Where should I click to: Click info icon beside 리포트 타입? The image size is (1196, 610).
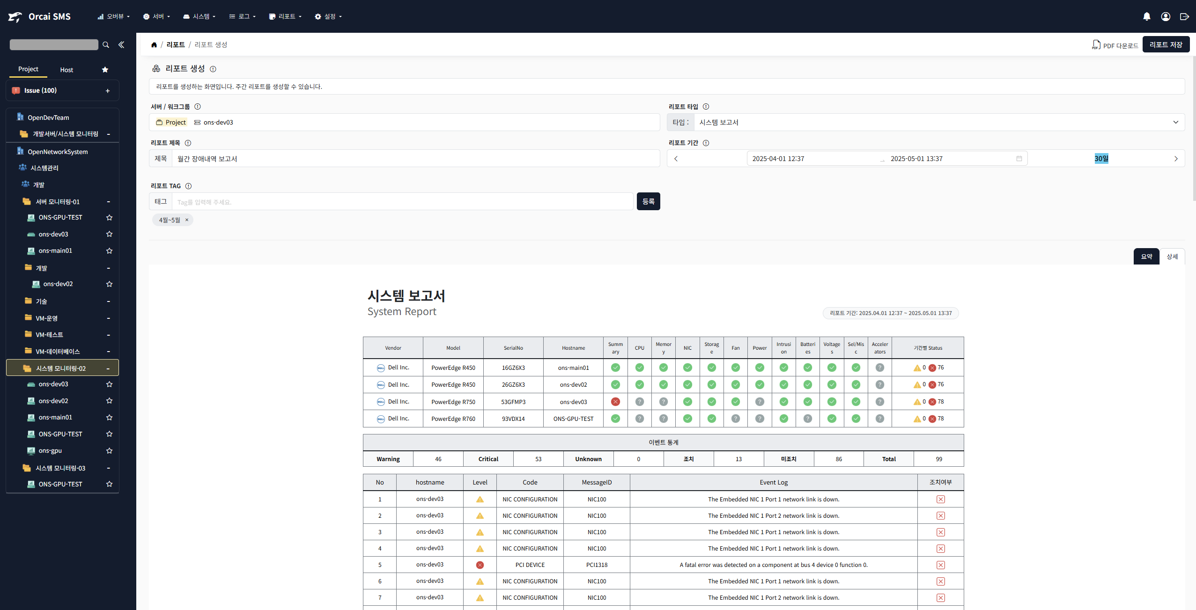(706, 107)
